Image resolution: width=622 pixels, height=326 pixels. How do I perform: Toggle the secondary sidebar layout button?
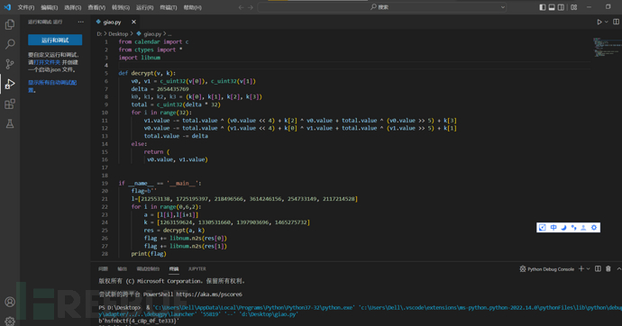point(561,7)
